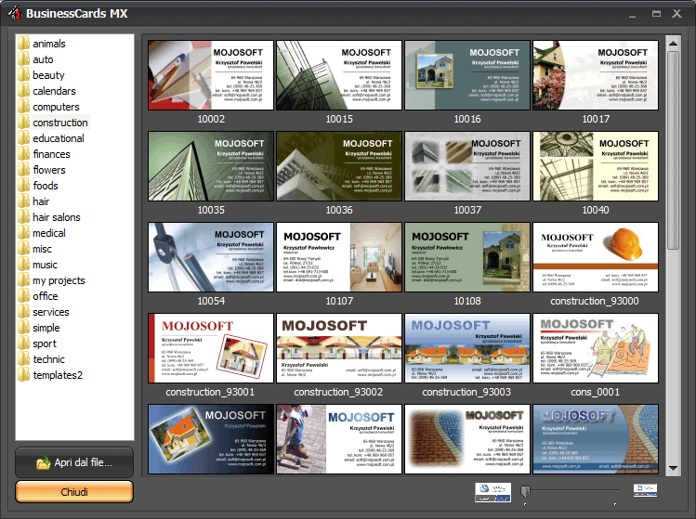Click the templates2 folder icon
The height and width of the screenshot is (519, 696).
coord(23,375)
